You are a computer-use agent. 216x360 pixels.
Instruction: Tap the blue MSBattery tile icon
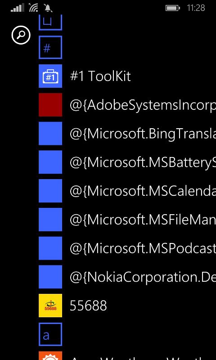pyautogui.click(x=50, y=162)
